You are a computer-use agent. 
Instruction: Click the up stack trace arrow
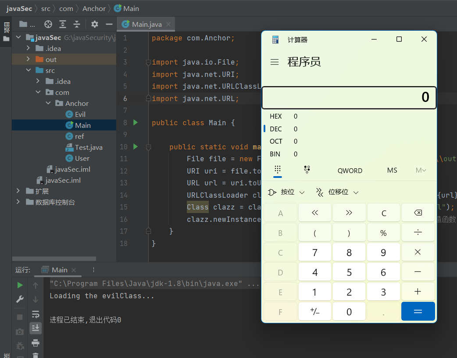pyautogui.click(x=36, y=285)
